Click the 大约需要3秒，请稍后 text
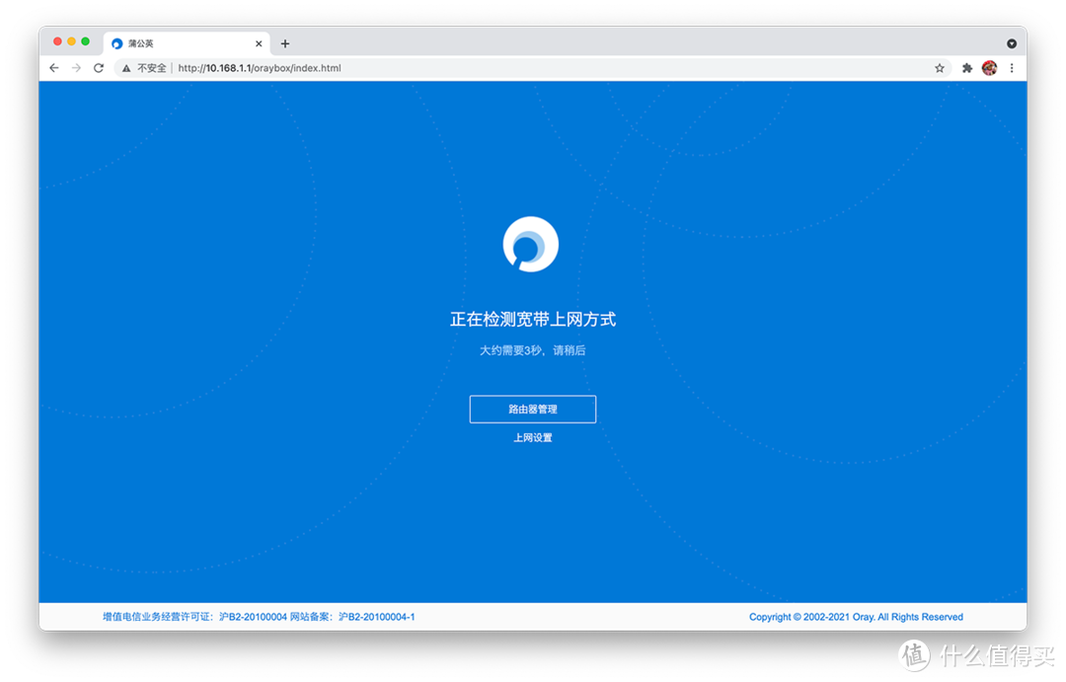The width and height of the screenshot is (1066, 682). (x=533, y=350)
